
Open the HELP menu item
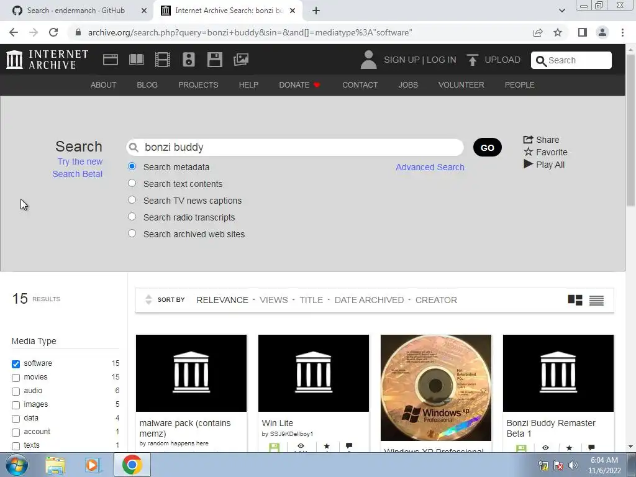pos(248,84)
